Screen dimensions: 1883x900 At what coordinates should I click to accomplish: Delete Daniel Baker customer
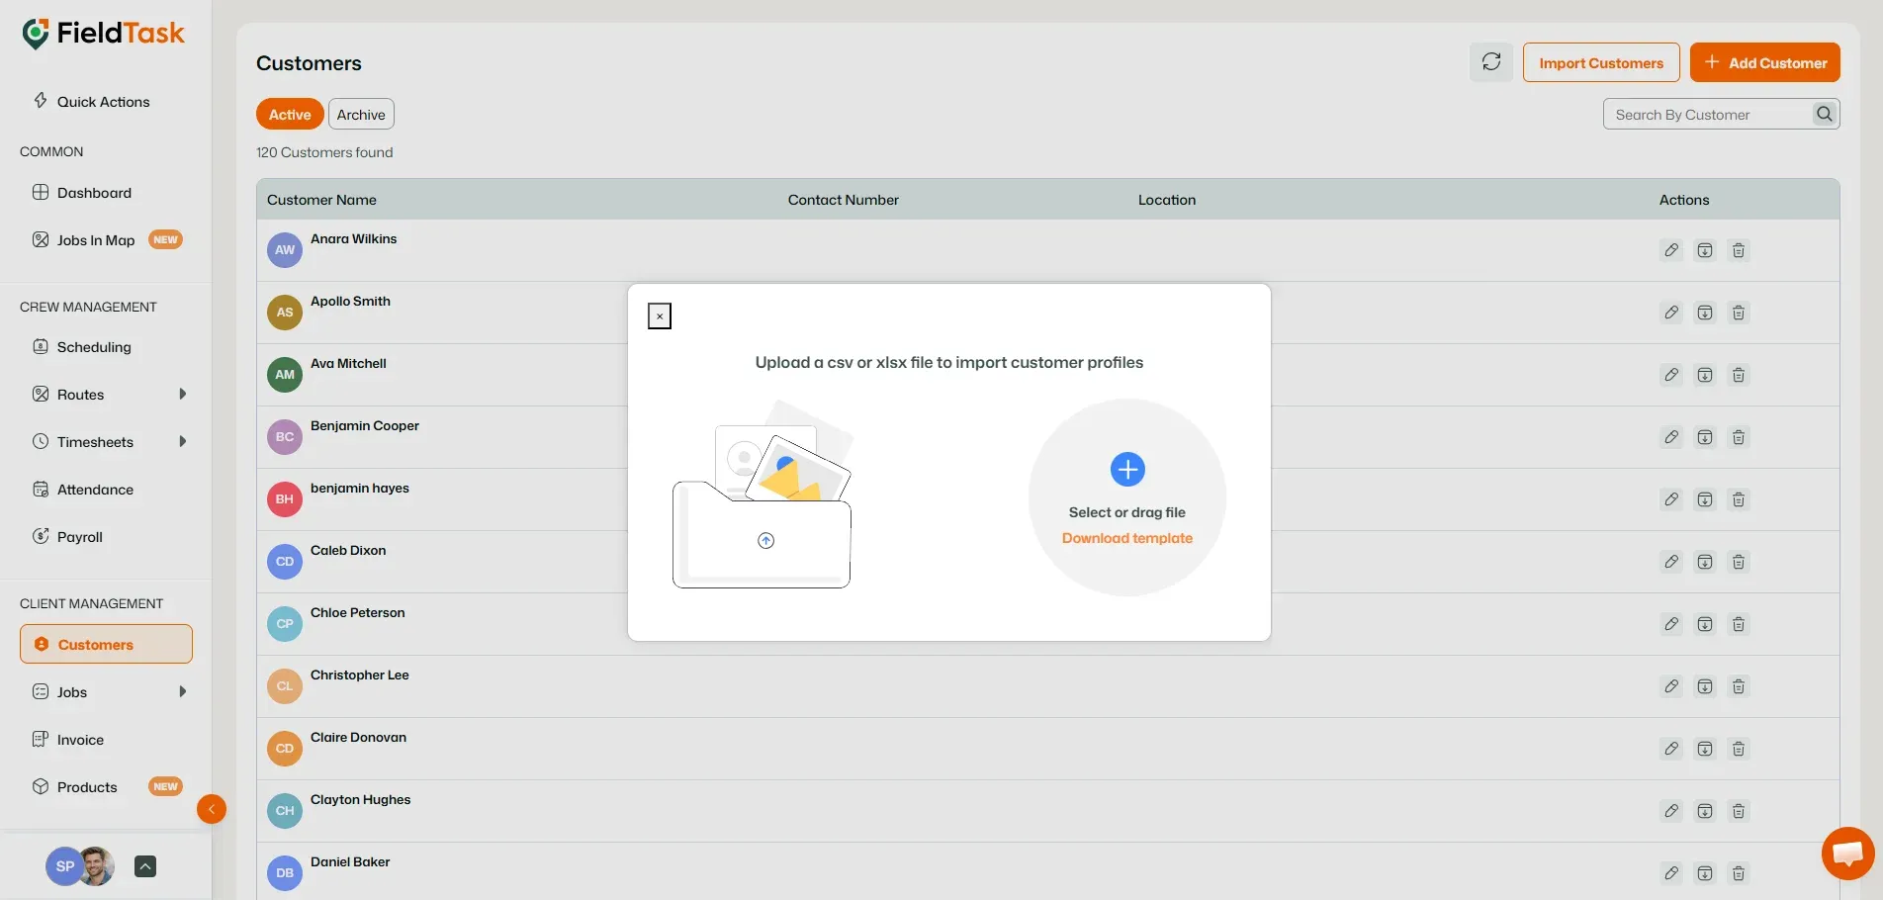(x=1739, y=873)
